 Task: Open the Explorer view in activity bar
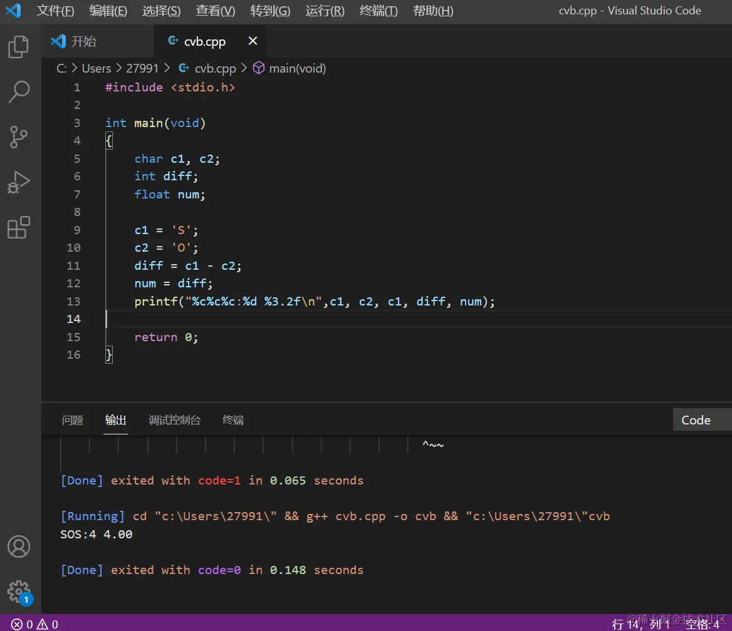click(18, 47)
